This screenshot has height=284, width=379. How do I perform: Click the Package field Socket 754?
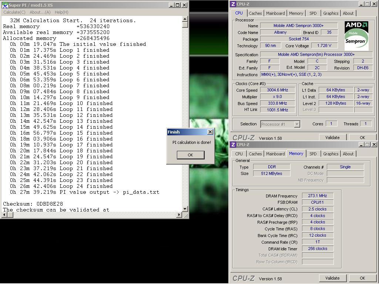tap(299, 39)
